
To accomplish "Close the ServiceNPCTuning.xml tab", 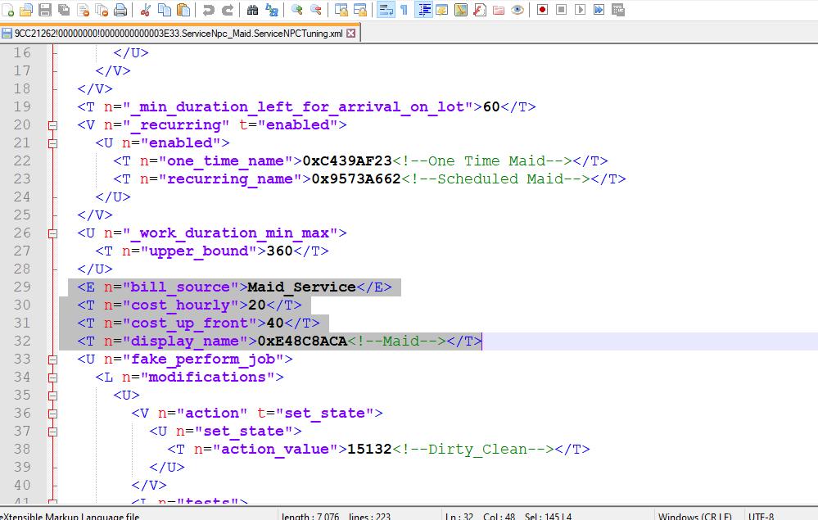I will [351, 34].
